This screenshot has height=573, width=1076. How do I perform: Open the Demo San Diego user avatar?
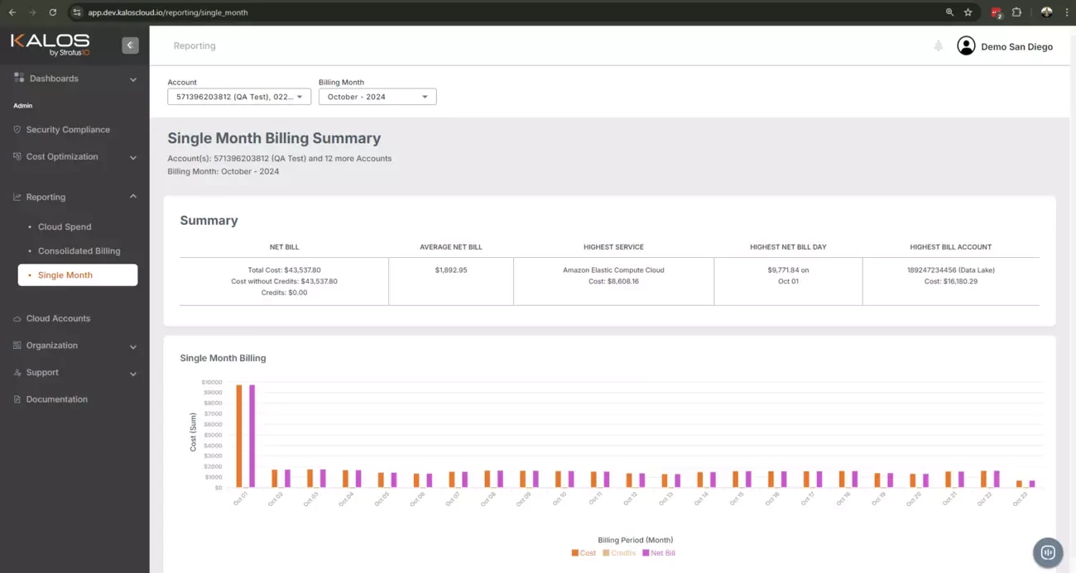966,46
